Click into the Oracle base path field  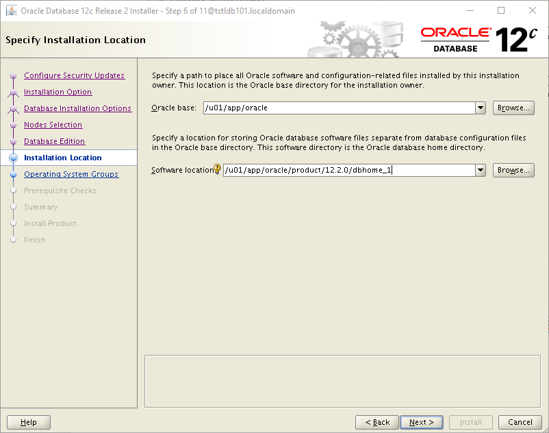tap(340, 108)
